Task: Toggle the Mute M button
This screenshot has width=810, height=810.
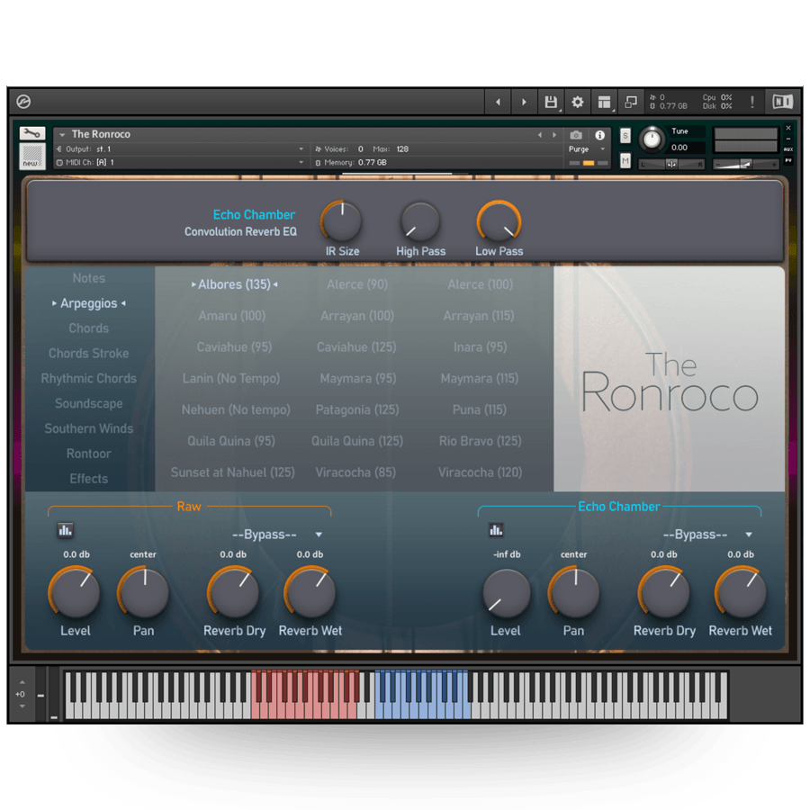Action: pyautogui.click(x=625, y=161)
